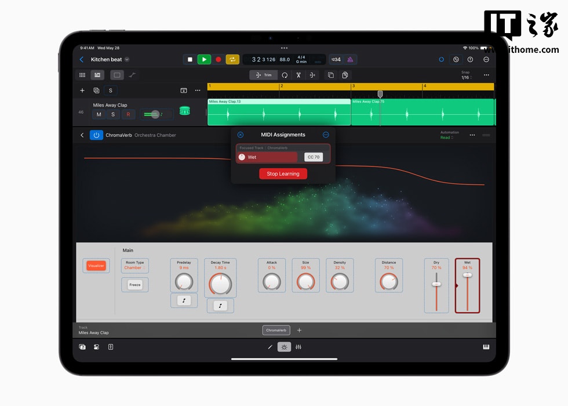Click the Copy regions icon

pos(331,75)
